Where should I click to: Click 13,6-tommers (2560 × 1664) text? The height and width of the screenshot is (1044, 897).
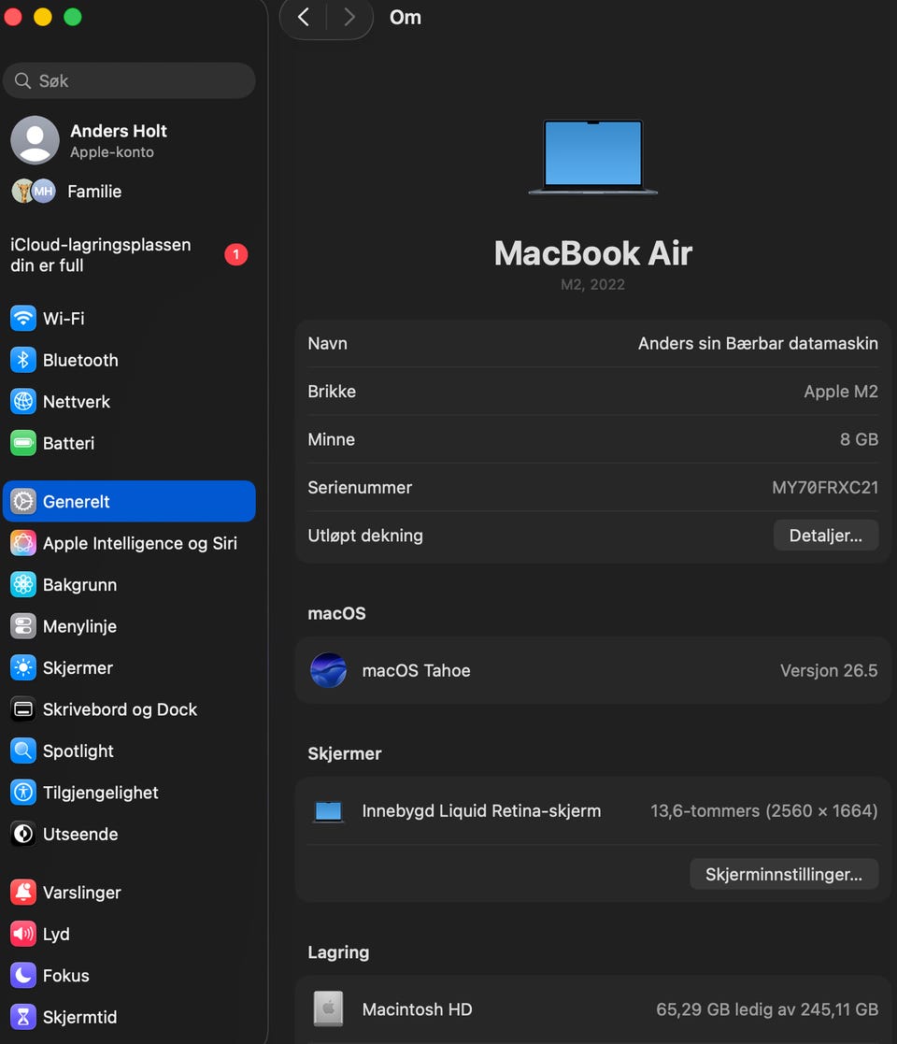tap(764, 811)
